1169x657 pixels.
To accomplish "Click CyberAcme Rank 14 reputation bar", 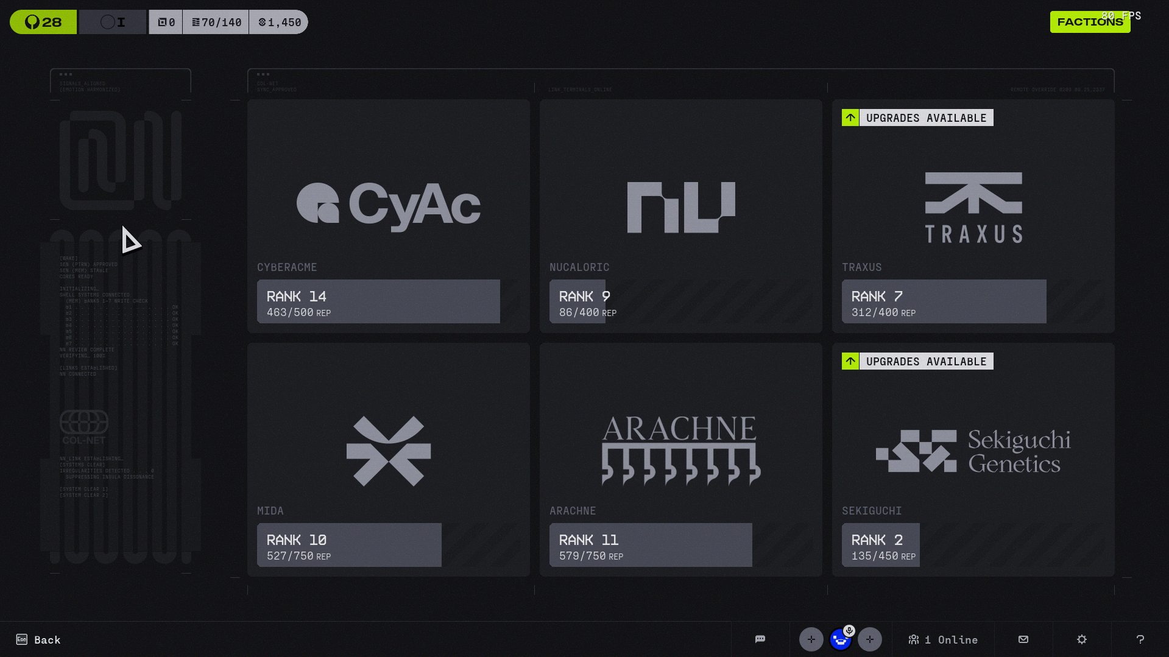I will pos(378,301).
